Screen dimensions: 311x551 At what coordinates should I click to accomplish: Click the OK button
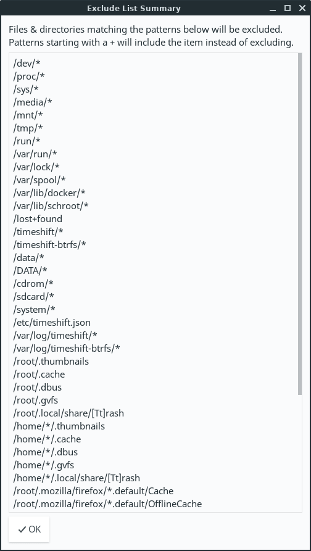pyautogui.click(x=29, y=529)
